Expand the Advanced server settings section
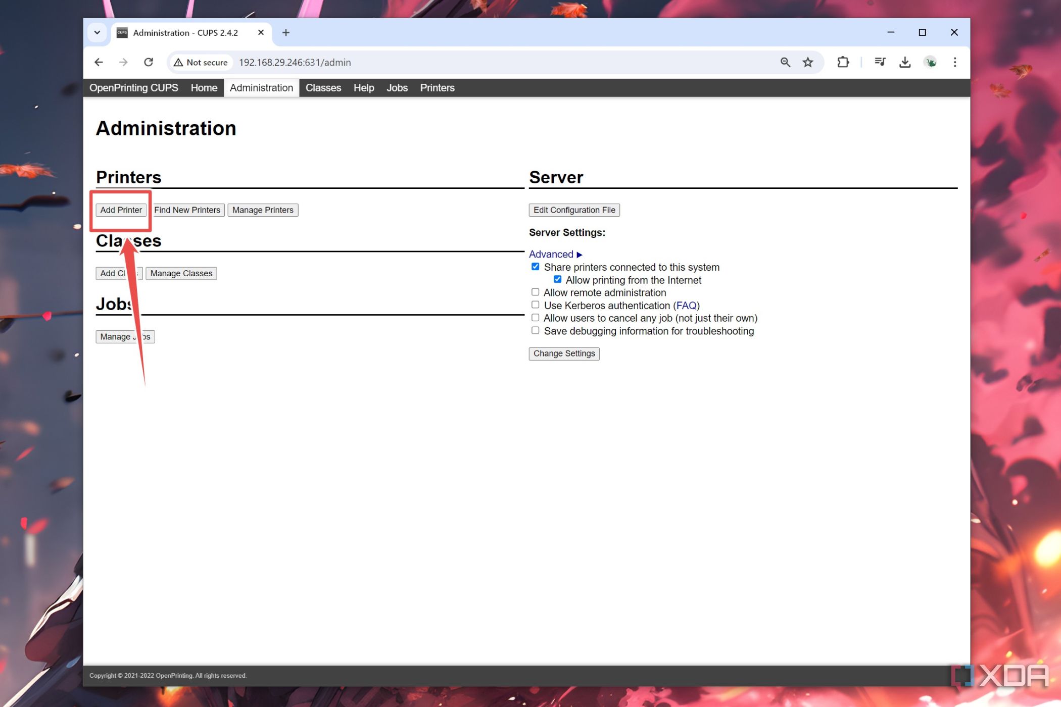The width and height of the screenshot is (1061, 707). 555,254
